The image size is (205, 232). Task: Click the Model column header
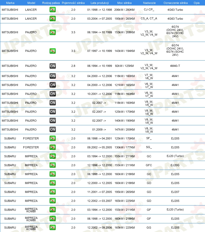pos(31,3)
